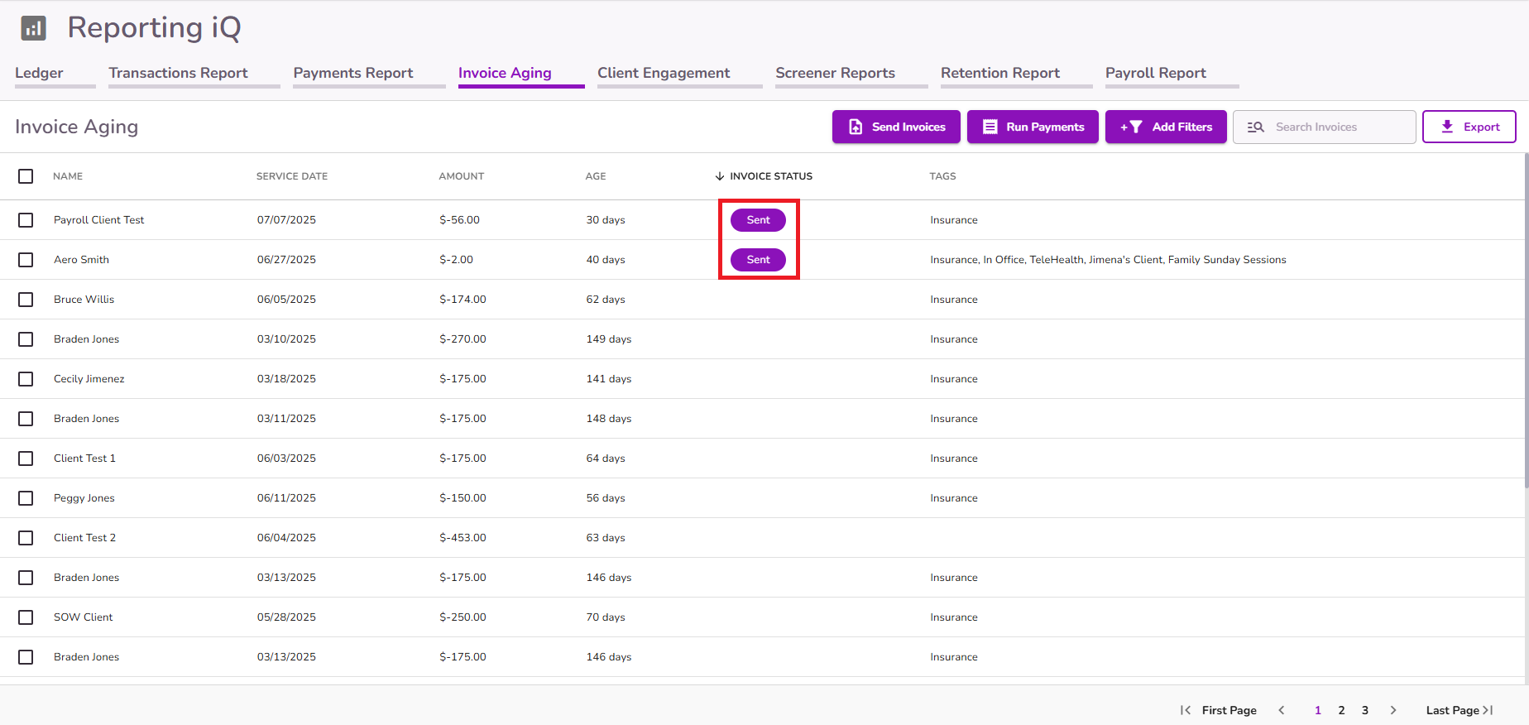
Task: Click the name Peggy Jones
Action: (84, 498)
